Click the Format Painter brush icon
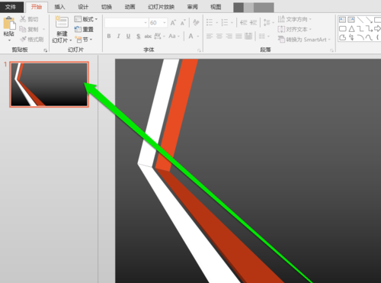381x283 pixels. pos(24,39)
